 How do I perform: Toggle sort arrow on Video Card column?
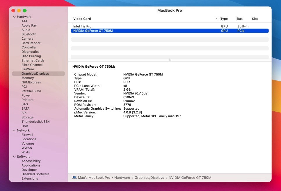coord(217,19)
